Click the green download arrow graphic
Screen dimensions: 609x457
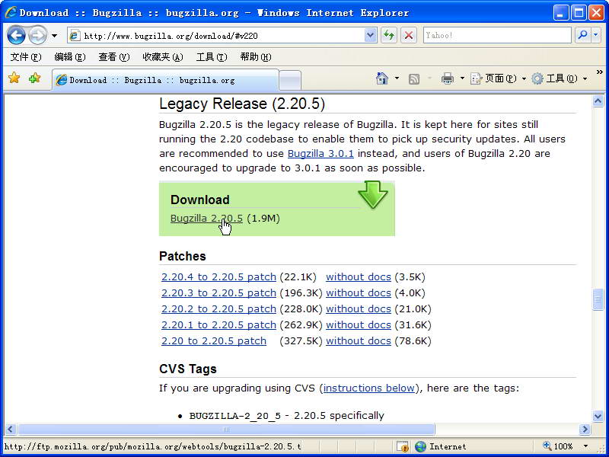coord(373,194)
